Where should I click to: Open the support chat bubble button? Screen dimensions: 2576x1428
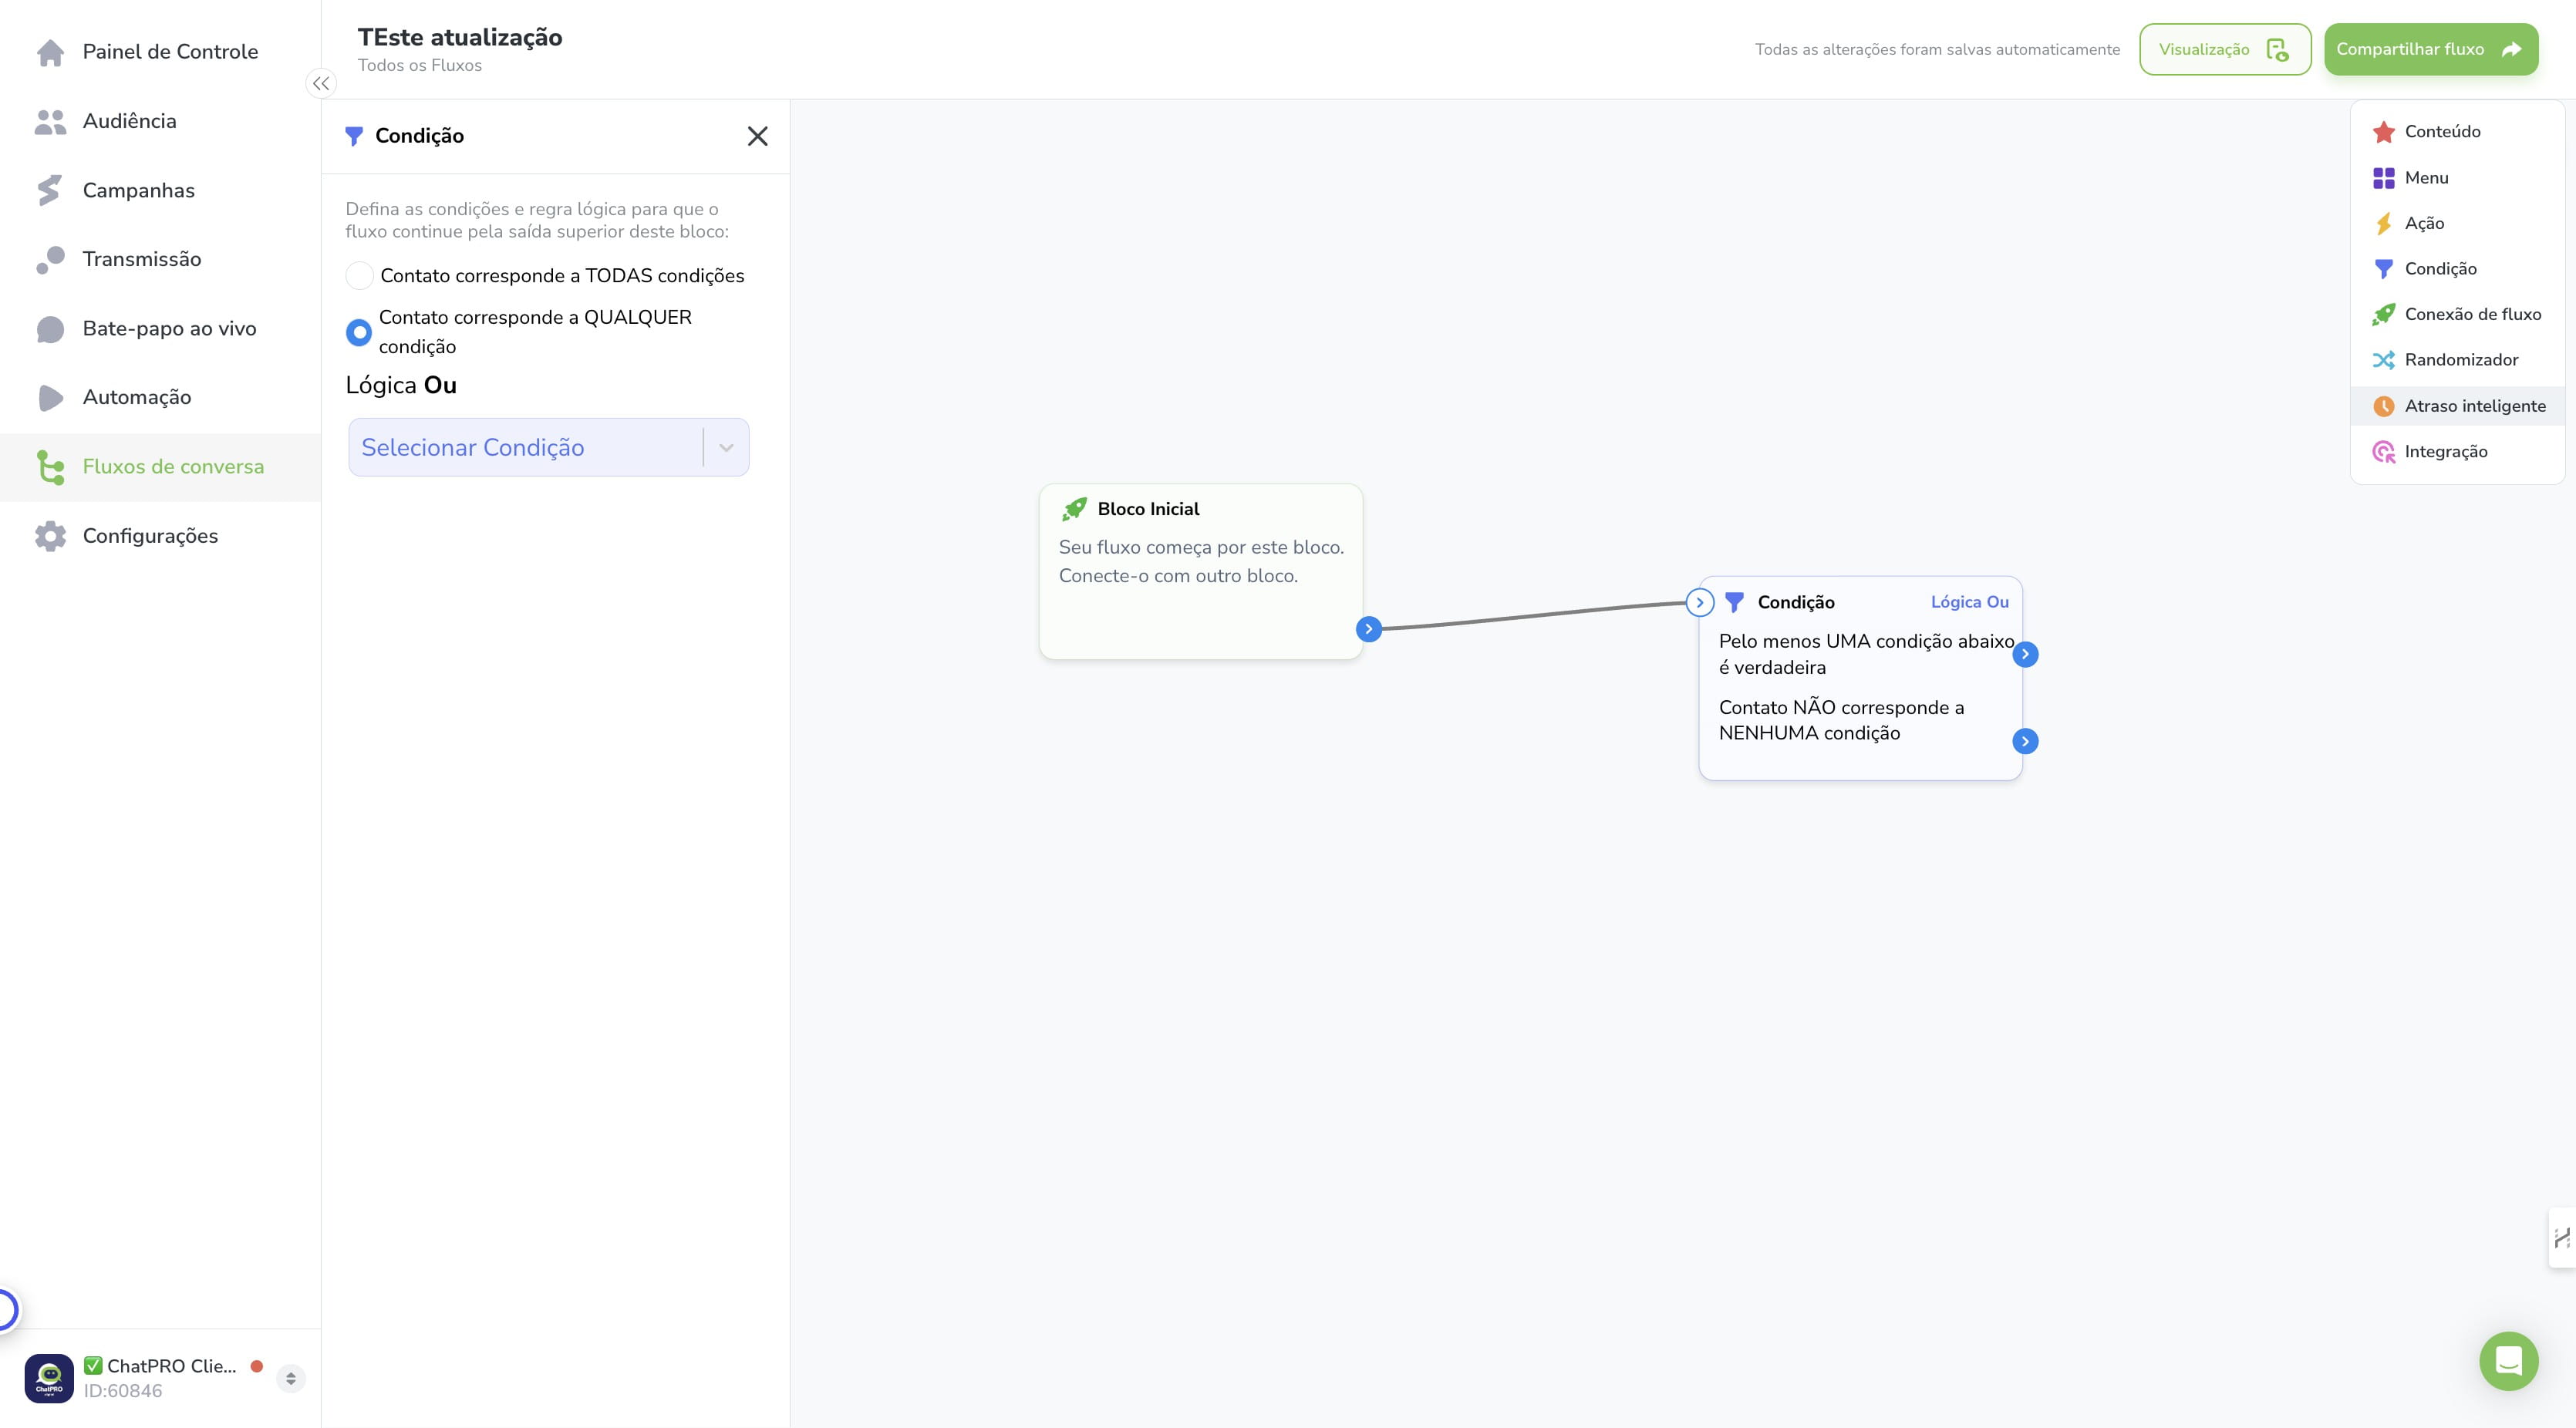2508,1361
